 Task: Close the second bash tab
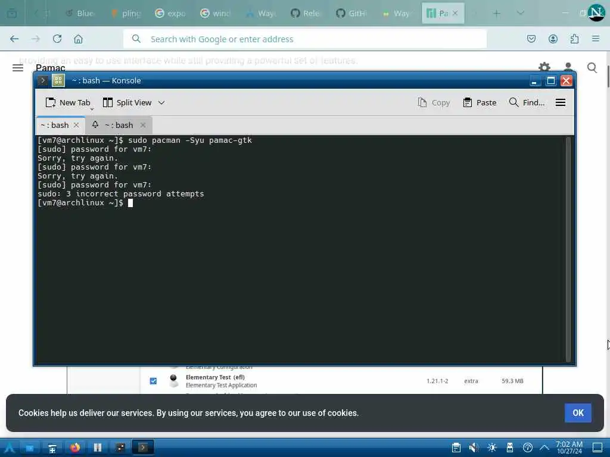coord(143,125)
